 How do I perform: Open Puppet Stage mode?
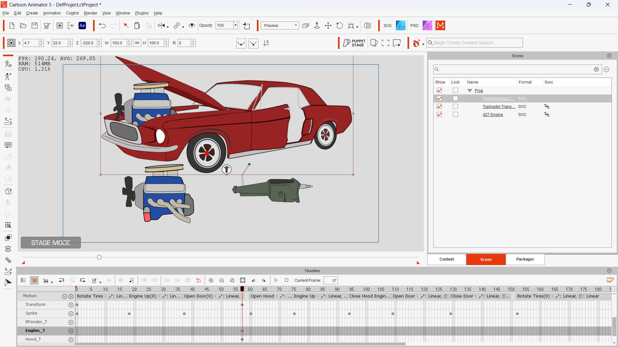pyautogui.click(x=354, y=43)
